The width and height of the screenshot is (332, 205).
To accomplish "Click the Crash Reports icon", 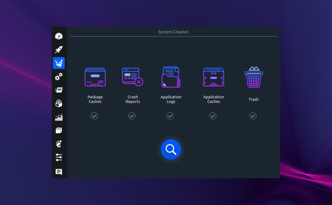I will click(132, 77).
